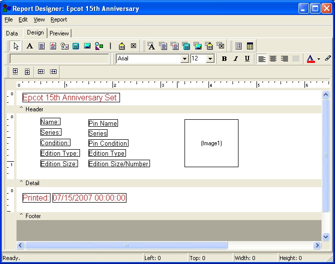Image resolution: width=335 pixels, height=264 pixels.
Task: Click the highlight pen icon
Action: (327, 58)
